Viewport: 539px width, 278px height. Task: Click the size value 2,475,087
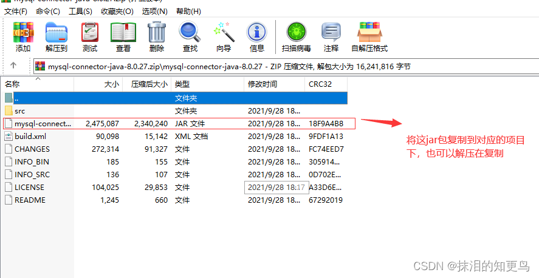click(x=103, y=124)
